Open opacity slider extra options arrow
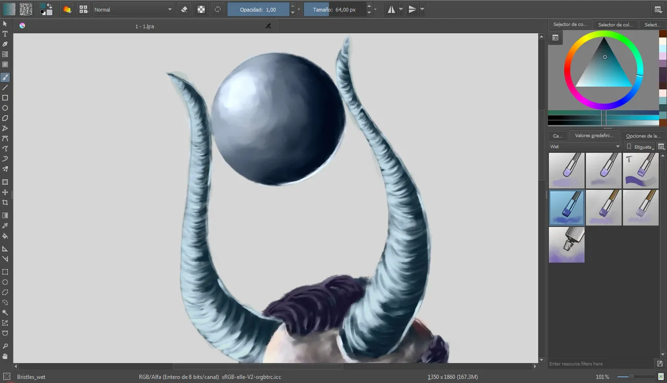The image size is (667, 383). [x=299, y=9]
